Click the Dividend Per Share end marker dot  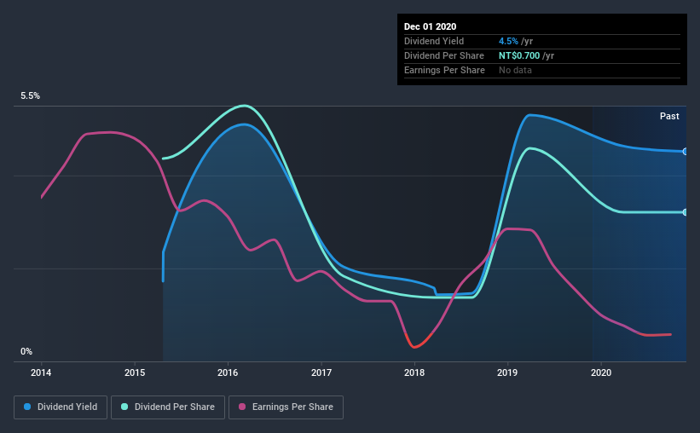click(x=685, y=212)
